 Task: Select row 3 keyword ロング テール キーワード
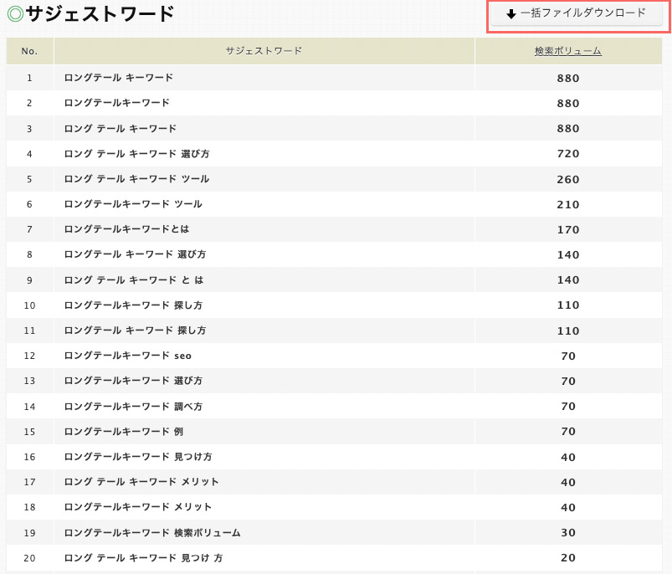120,128
